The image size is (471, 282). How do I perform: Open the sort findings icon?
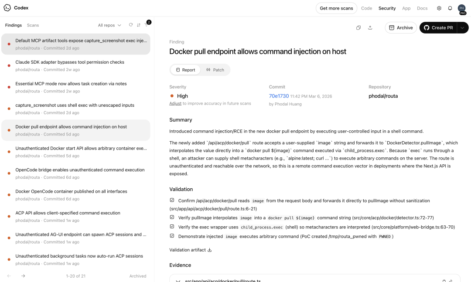(139, 25)
